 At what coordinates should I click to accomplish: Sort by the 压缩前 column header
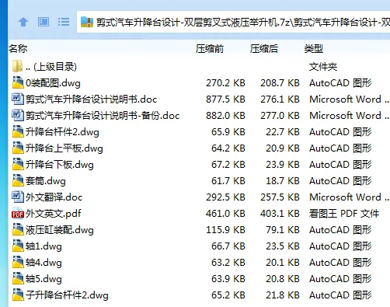coord(210,48)
